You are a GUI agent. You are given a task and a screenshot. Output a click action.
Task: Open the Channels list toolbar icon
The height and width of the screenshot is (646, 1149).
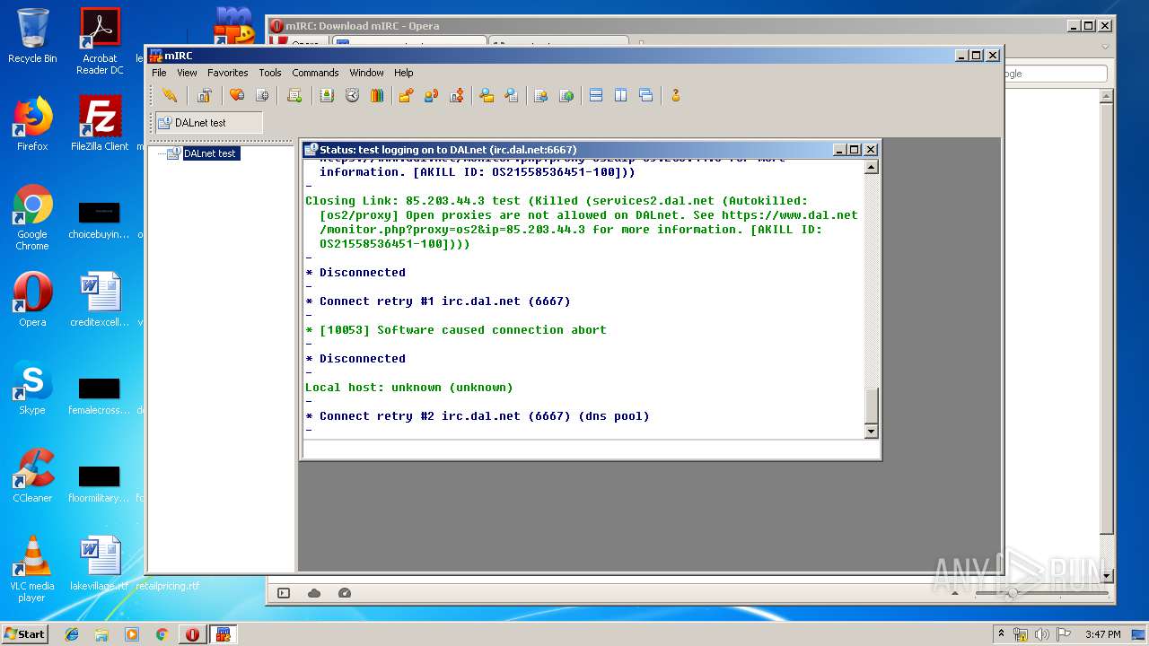pyautogui.click(x=262, y=95)
